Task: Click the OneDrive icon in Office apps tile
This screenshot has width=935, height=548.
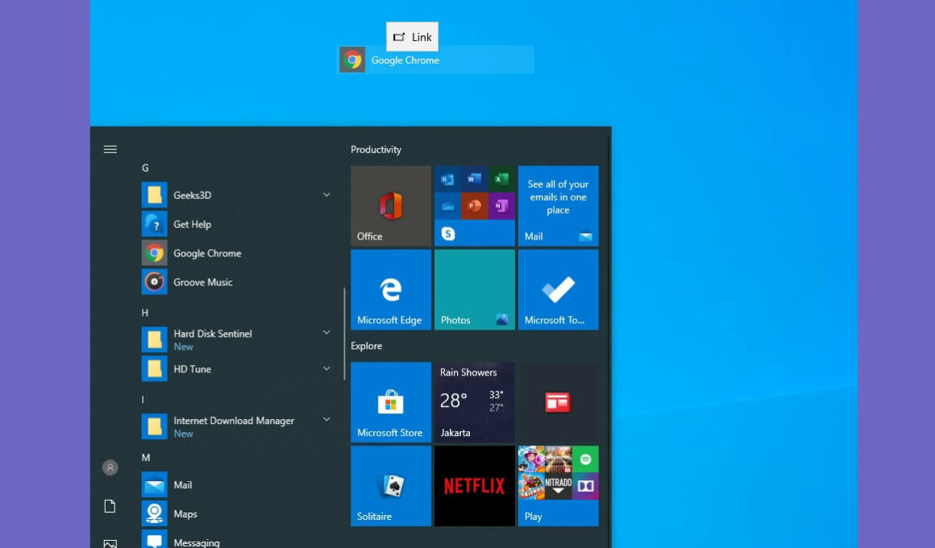Action: pyautogui.click(x=448, y=206)
